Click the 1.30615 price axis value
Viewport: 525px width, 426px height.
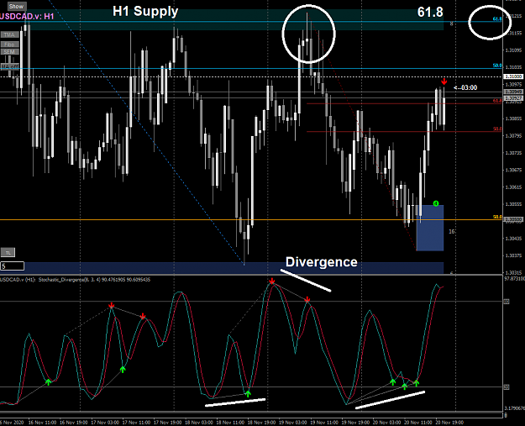pos(513,187)
